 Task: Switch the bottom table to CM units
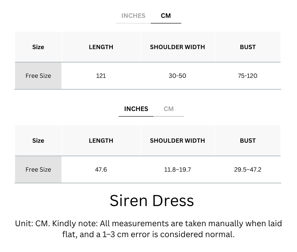click(169, 109)
